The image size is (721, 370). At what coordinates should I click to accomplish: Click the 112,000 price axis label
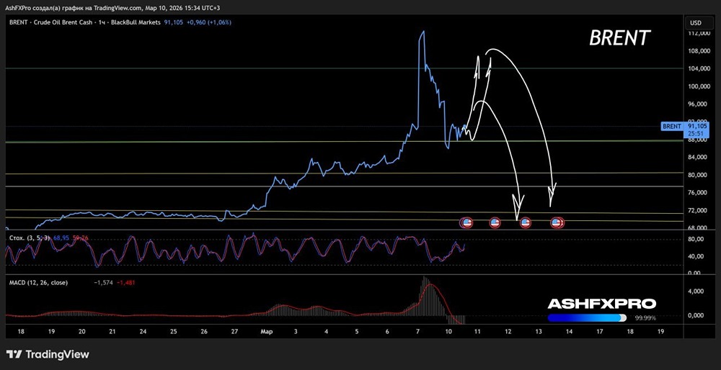(699, 33)
